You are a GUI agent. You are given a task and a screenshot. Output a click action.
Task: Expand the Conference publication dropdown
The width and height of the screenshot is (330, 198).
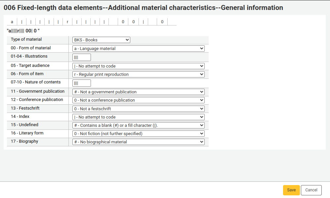[x=138, y=100]
